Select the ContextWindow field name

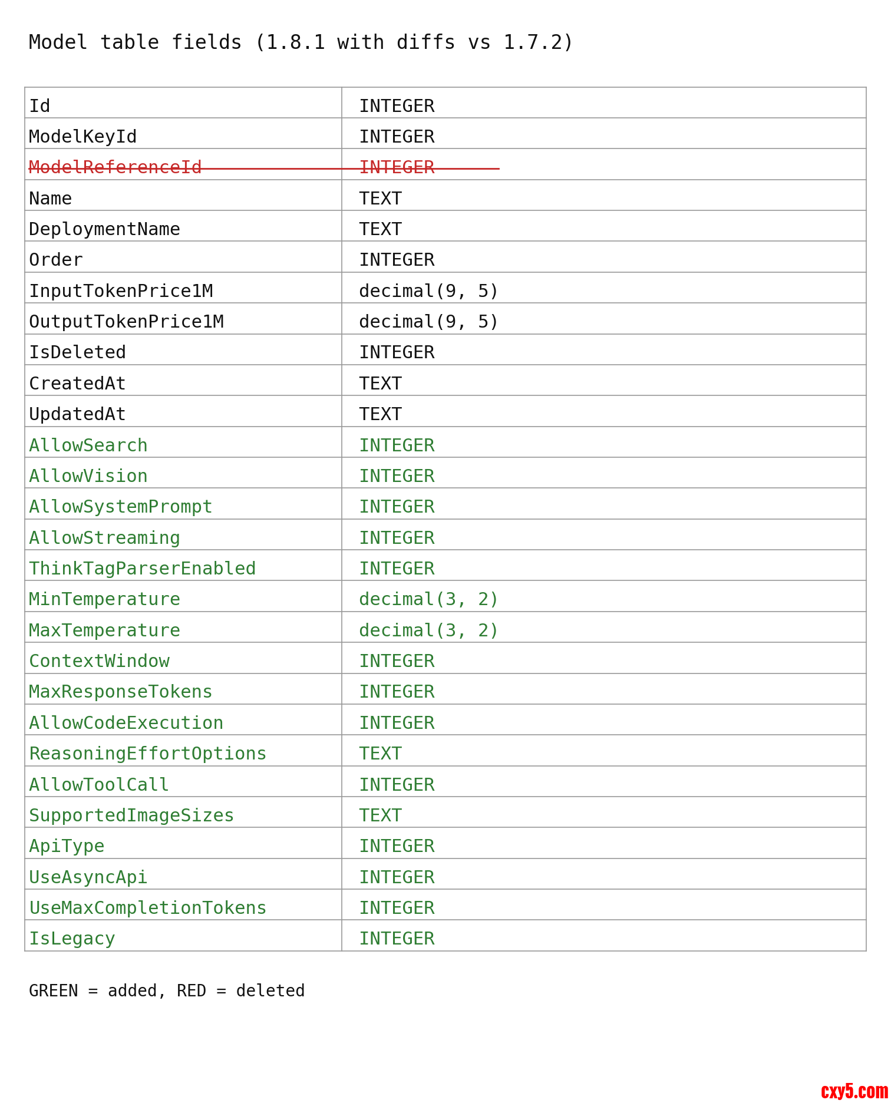[99, 661]
